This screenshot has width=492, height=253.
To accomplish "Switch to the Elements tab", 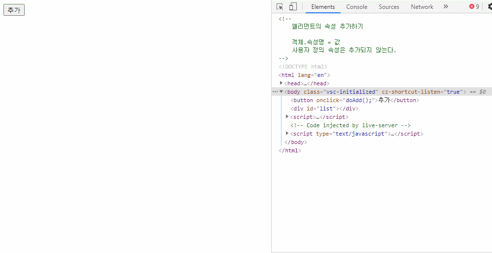I will (323, 7).
